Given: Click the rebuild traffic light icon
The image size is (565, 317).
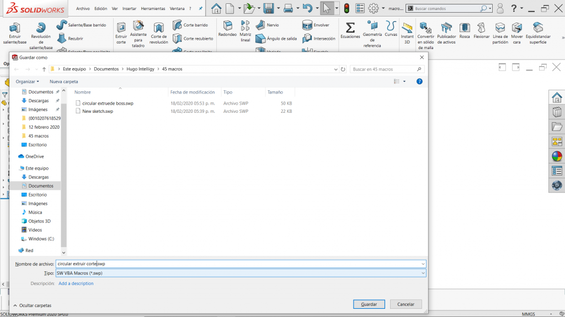Looking at the screenshot, I should click(347, 8).
